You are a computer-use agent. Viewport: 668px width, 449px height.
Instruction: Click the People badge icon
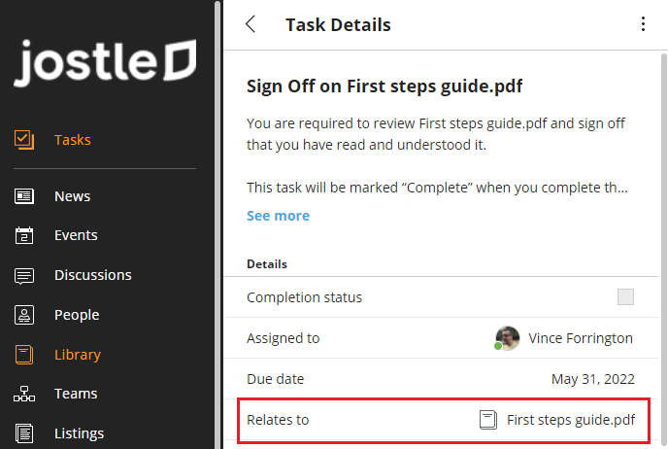coord(24,315)
